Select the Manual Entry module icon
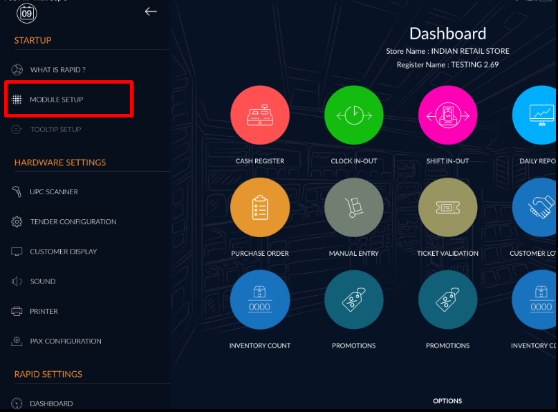Viewport: 558px width, 412px height. pyautogui.click(x=353, y=207)
